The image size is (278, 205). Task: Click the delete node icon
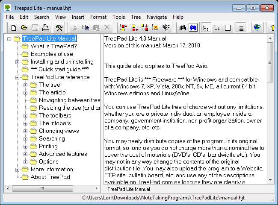tap(156, 28)
